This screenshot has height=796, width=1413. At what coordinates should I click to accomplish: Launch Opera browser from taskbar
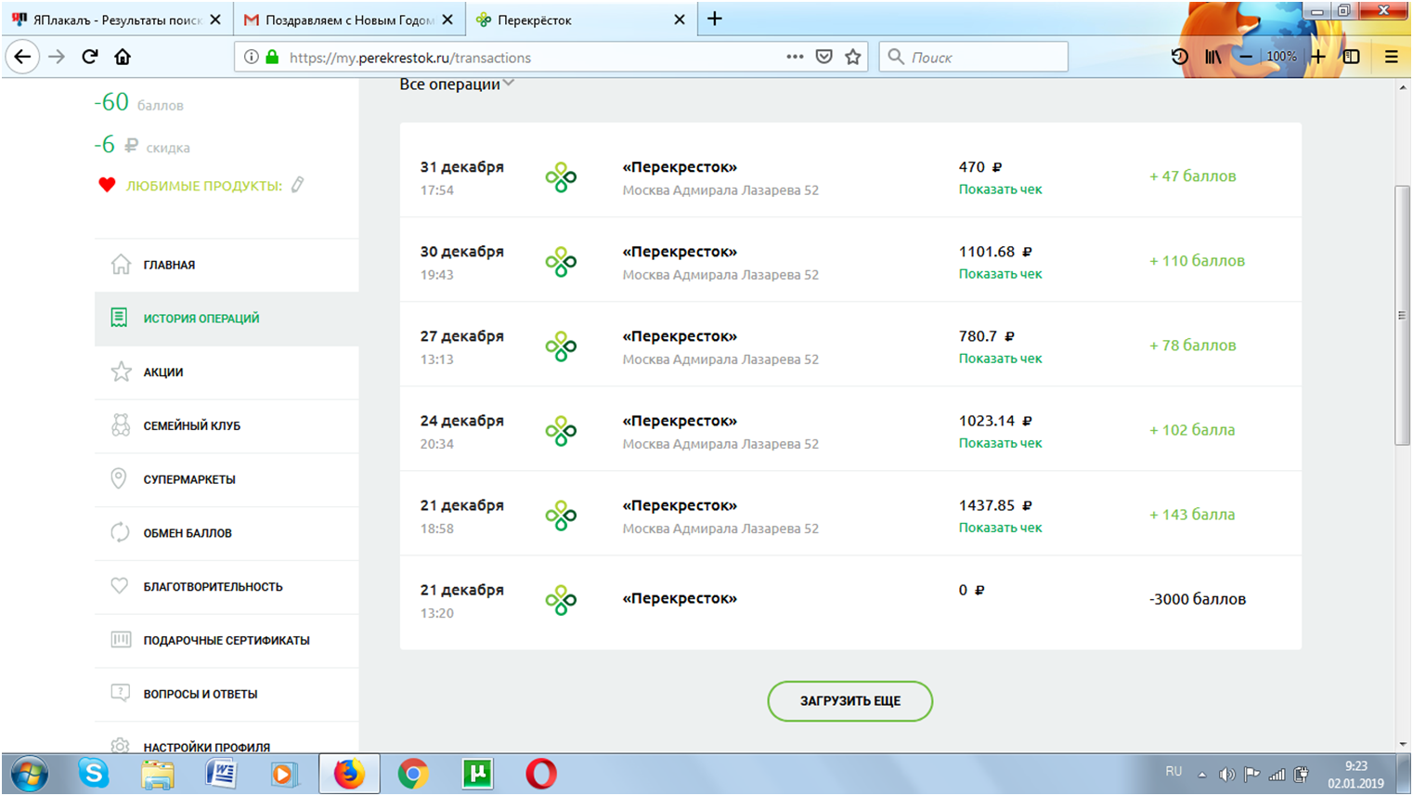(541, 774)
